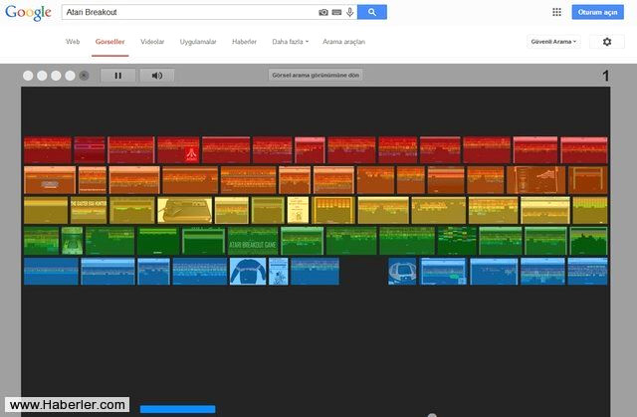The height and width of the screenshot is (417, 637).
Task: Go to the Haberler tab
Action: coord(244,42)
